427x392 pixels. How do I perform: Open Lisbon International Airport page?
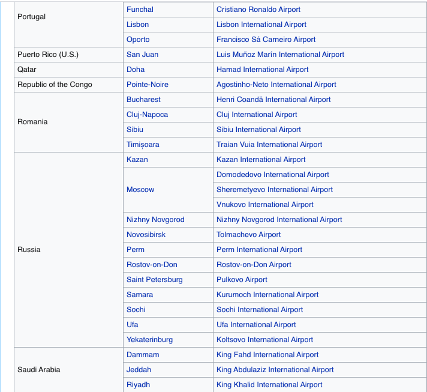pyautogui.click(x=261, y=25)
